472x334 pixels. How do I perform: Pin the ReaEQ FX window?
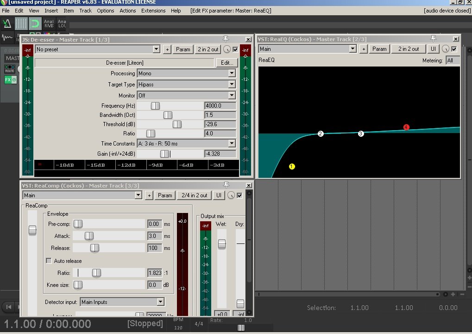(433, 39)
